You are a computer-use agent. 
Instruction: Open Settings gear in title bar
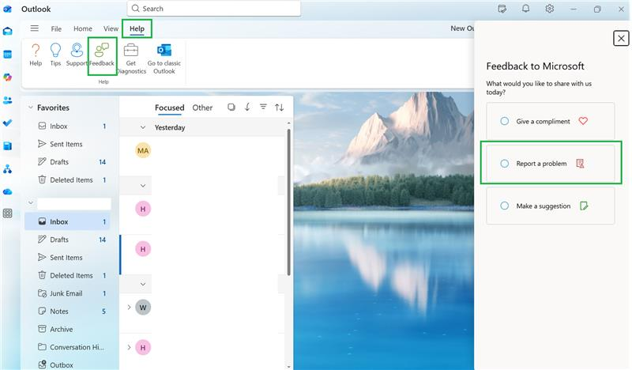[x=550, y=9]
